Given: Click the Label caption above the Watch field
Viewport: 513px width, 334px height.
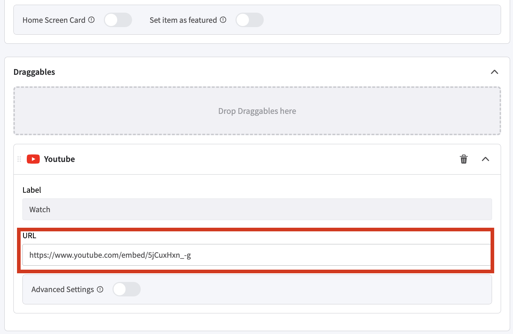Looking at the screenshot, I should tap(32, 190).
